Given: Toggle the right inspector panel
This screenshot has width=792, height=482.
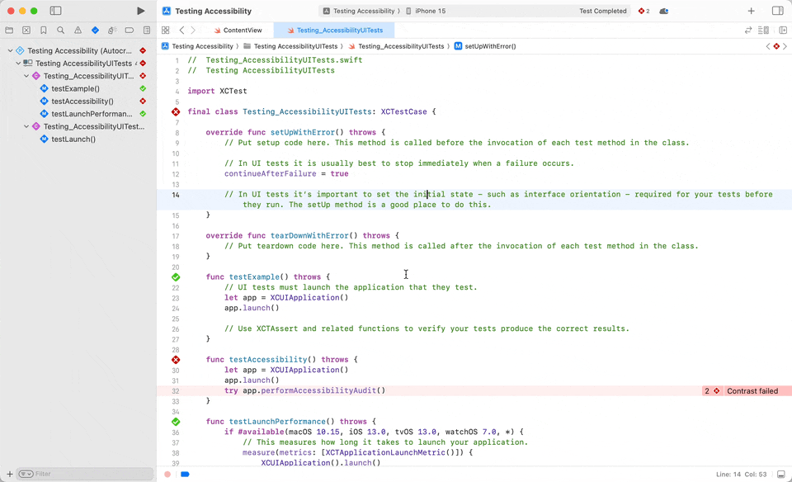Looking at the screenshot, I should [x=777, y=11].
